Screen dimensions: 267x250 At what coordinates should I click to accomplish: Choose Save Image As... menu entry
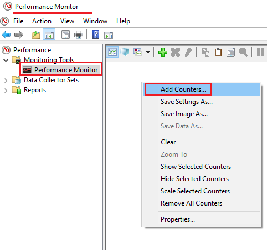click(x=202, y=114)
